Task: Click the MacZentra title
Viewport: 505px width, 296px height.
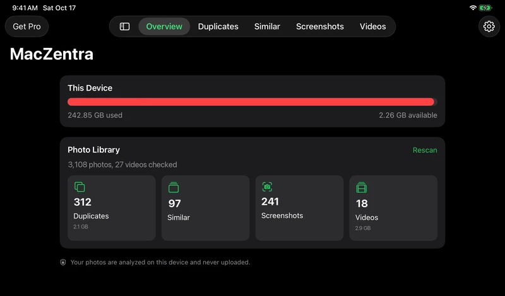Action: click(x=52, y=54)
